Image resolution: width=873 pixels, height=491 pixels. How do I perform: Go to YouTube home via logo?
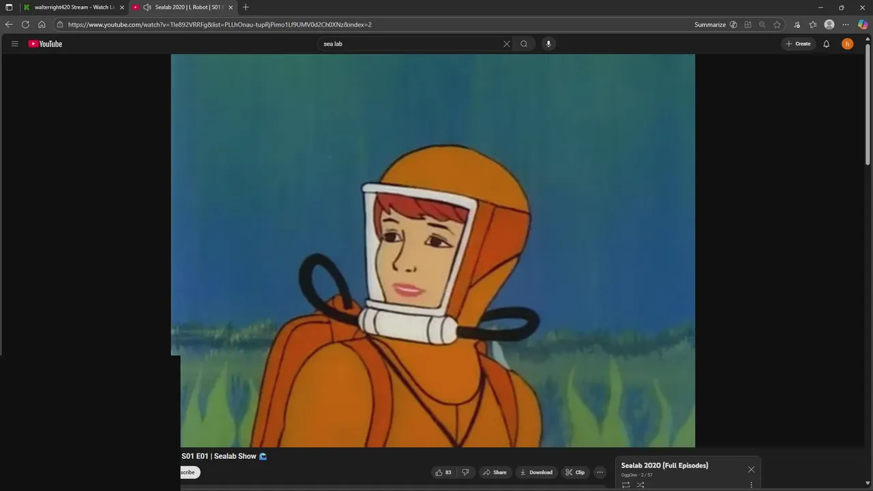point(45,44)
